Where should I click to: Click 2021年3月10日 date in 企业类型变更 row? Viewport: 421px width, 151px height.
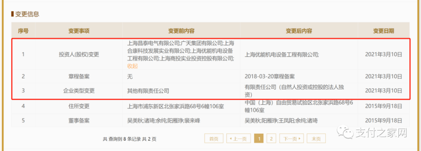(x=384, y=91)
